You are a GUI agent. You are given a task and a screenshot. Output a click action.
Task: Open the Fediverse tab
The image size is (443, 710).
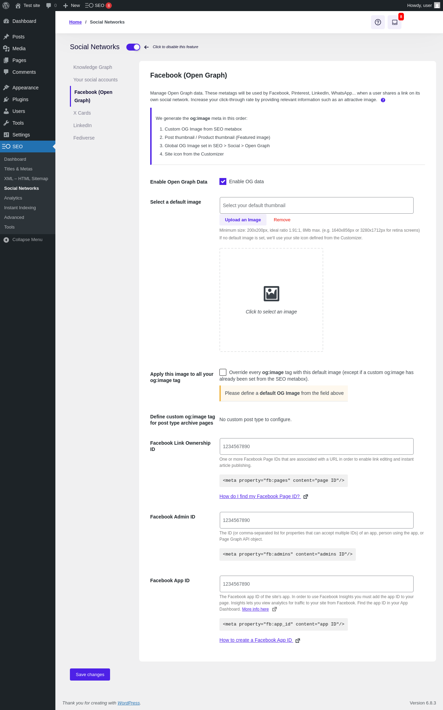pos(84,138)
